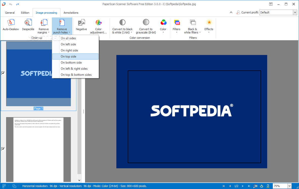Collapse the ribbon with the chevron
299x189 pixels.
coord(231,12)
